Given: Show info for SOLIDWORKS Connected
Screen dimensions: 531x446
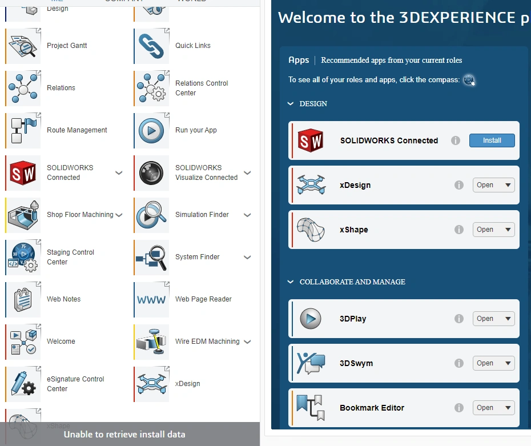Looking at the screenshot, I should coord(456,140).
